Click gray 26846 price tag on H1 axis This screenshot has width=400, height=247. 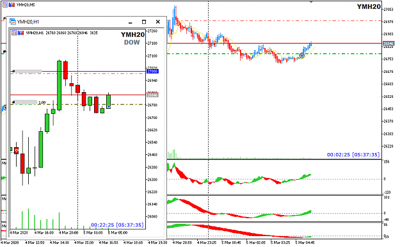click(x=152, y=95)
